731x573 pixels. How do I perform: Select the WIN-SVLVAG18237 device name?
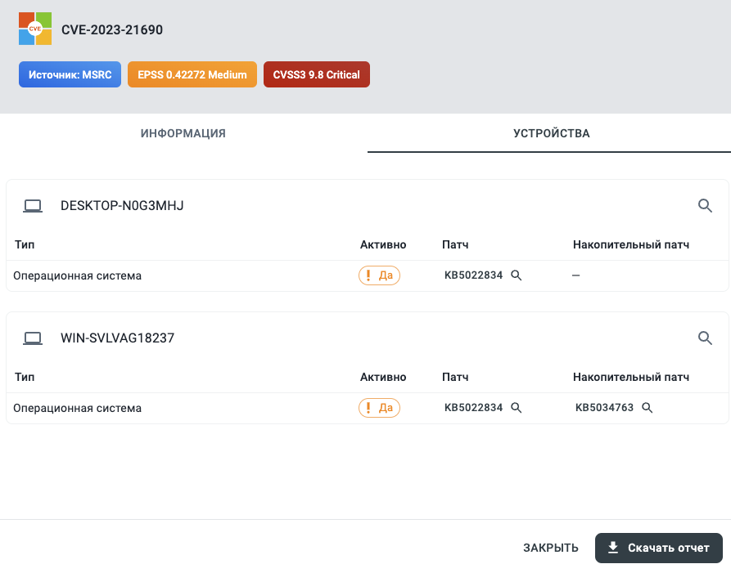[x=118, y=338]
